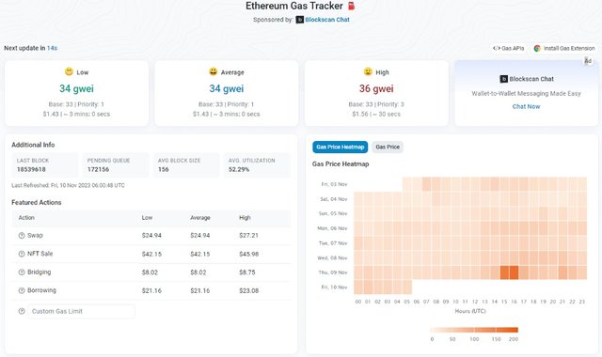Select the Low 34 gwei value
Screen dimensions: 602x357
point(76,88)
